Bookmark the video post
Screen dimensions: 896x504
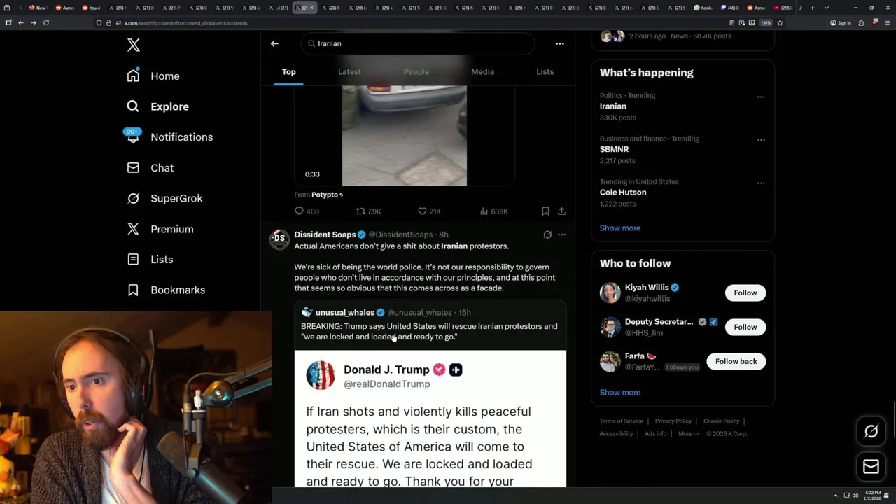(545, 211)
